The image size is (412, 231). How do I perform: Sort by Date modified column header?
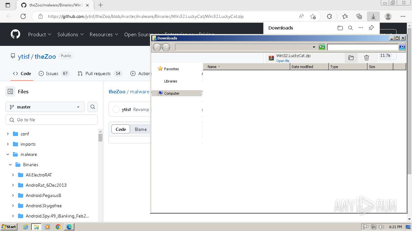tap(309, 67)
